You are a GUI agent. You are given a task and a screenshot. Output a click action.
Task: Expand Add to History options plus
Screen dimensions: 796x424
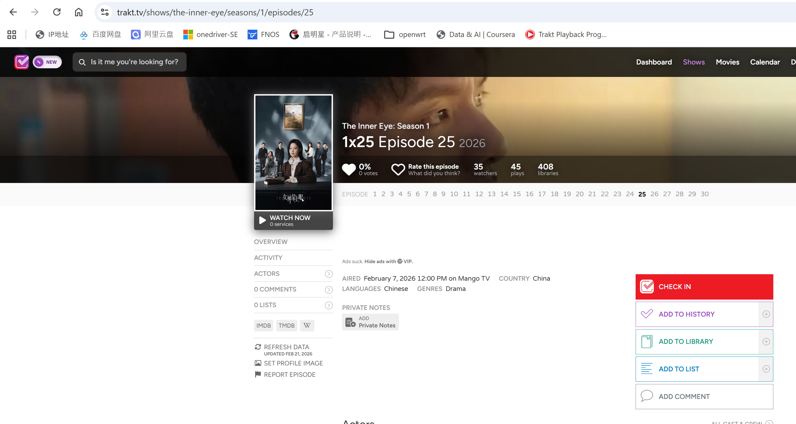(x=766, y=314)
